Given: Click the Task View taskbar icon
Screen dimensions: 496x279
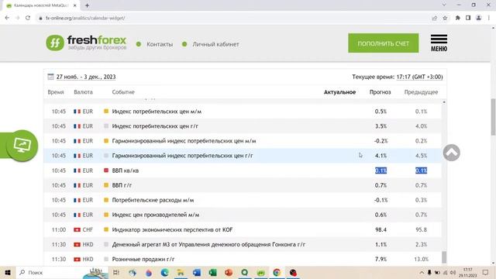Looking at the screenshot, I should click(116, 272).
